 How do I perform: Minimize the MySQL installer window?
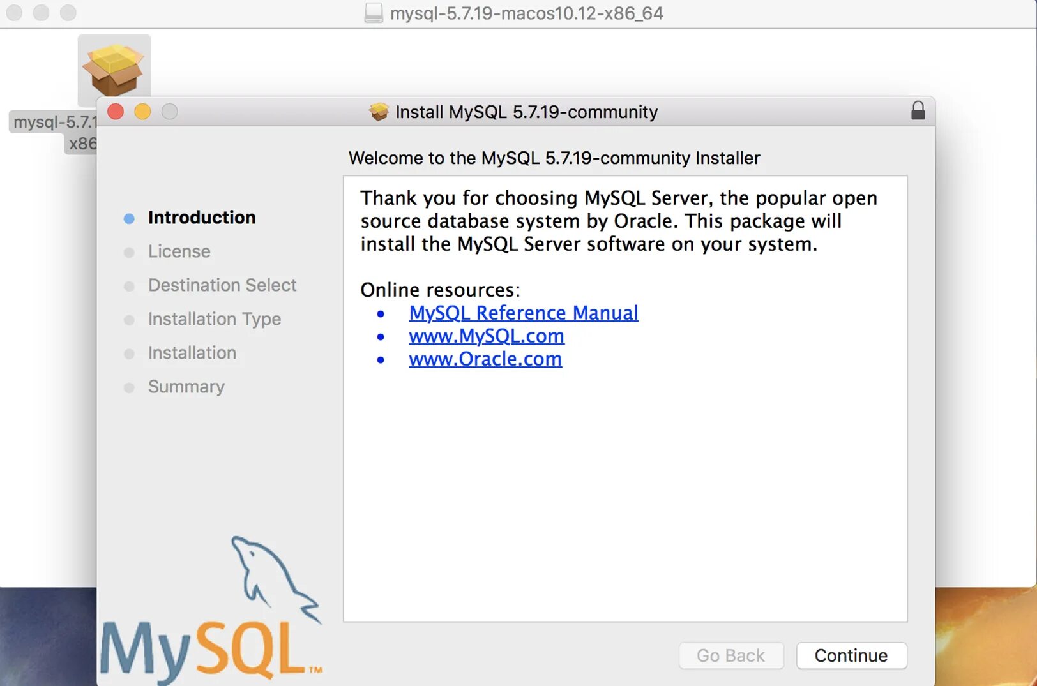point(142,112)
